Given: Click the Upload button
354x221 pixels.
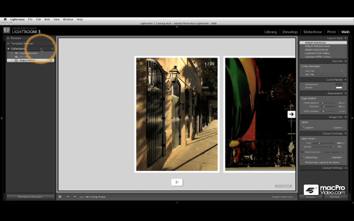Looking at the screenshot, I should pos(335,197).
